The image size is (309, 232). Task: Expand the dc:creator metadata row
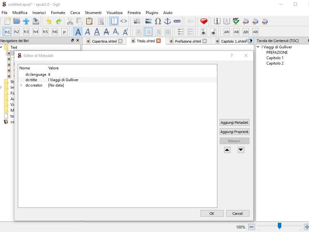tap(21, 85)
